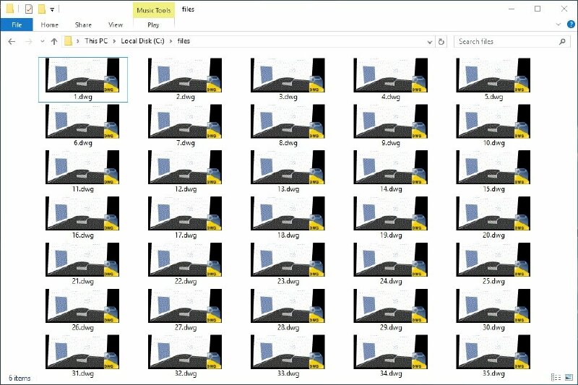The height and width of the screenshot is (385, 578).
Task: Select the 10.dwg file thumbnail
Action: tap(493, 121)
